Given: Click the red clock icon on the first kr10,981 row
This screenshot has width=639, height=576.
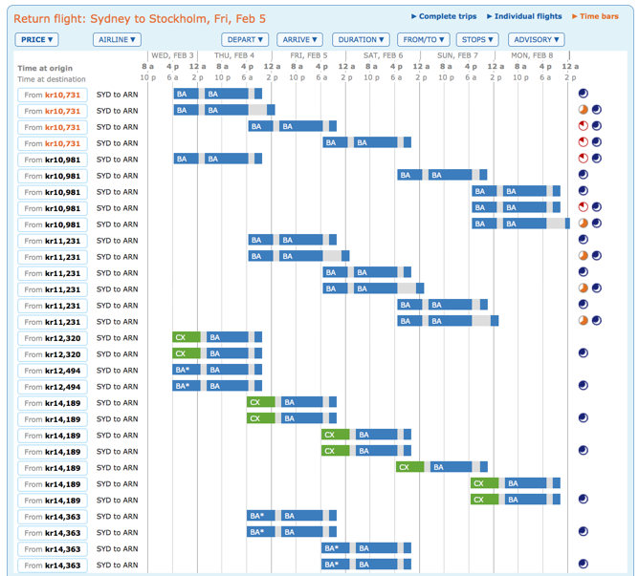Looking at the screenshot, I should (x=584, y=159).
